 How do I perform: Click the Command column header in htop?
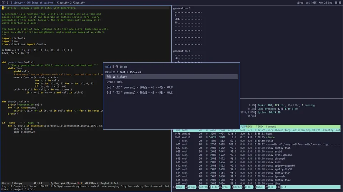[271, 127]
